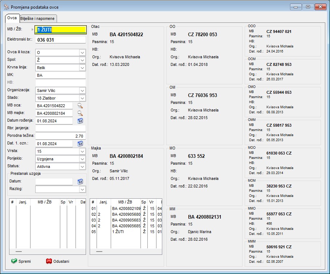Open the Status dropdown list
The width and height of the screenshot is (330, 274).
pos(82,166)
